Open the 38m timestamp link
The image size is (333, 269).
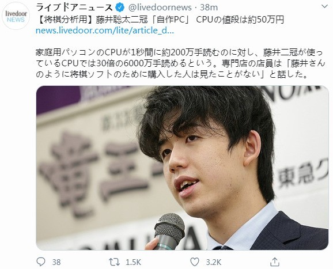[x=209, y=7]
